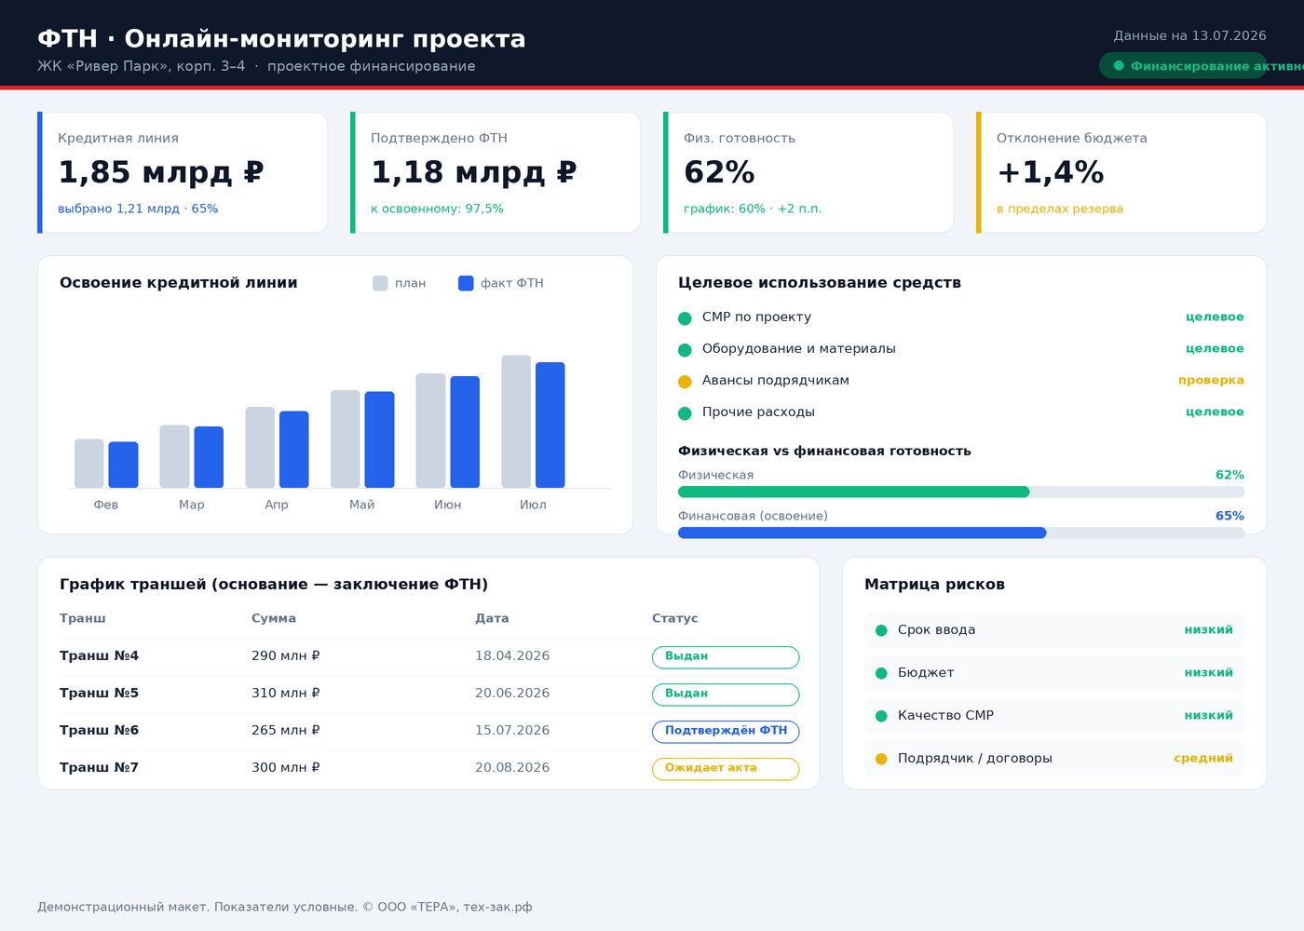Click the «Статус» column header

(674, 618)
